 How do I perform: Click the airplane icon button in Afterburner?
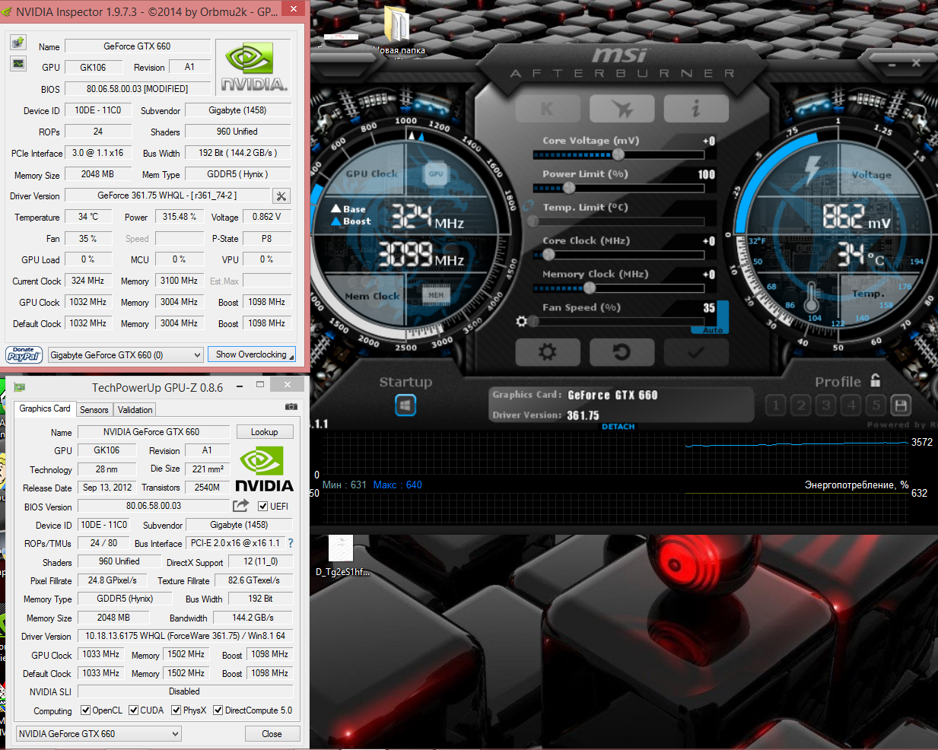tap(622, 109)
